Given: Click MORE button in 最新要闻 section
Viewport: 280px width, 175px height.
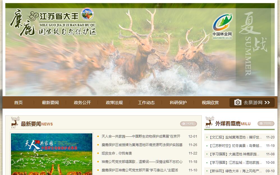Looking at the screenshot, I should [188, 124].
